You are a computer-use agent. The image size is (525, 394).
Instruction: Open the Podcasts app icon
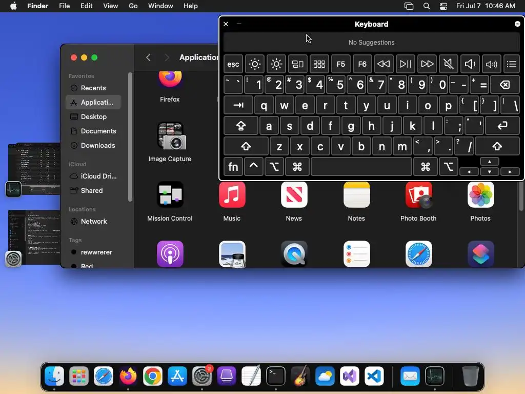(x=170, y=254)
